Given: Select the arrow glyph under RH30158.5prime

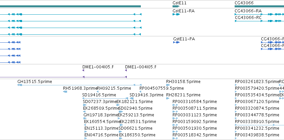Looking at the screenshot, I should pos(168,85).
